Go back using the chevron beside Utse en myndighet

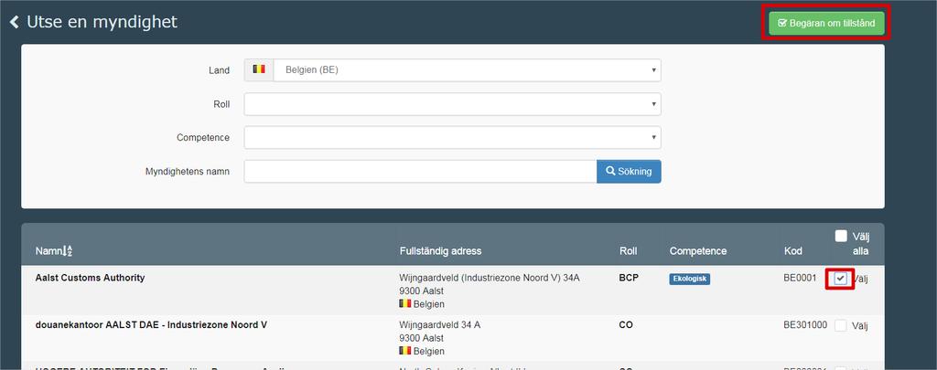click(15, 23)
